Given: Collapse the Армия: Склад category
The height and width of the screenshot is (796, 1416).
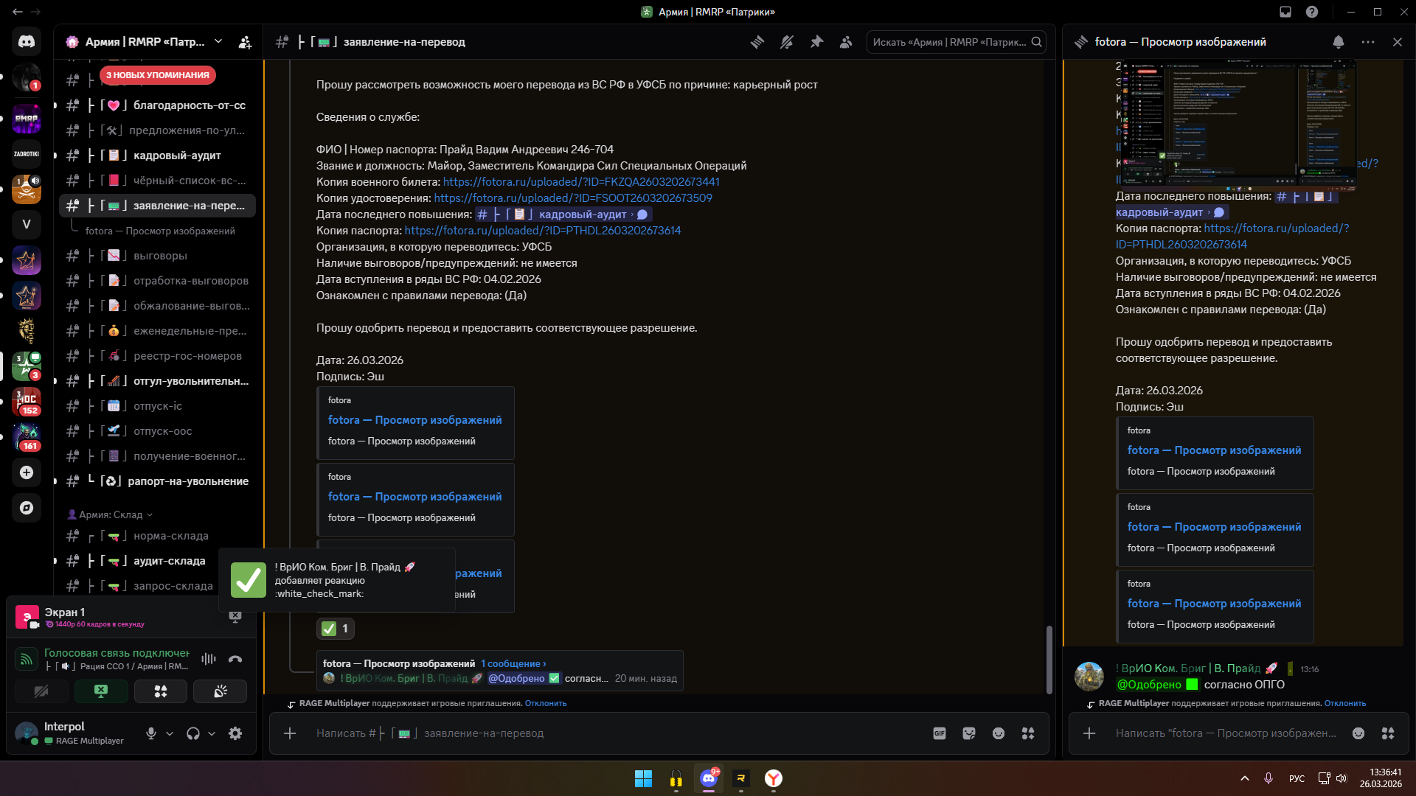Looking at the screenshot, I should (111, 514).
